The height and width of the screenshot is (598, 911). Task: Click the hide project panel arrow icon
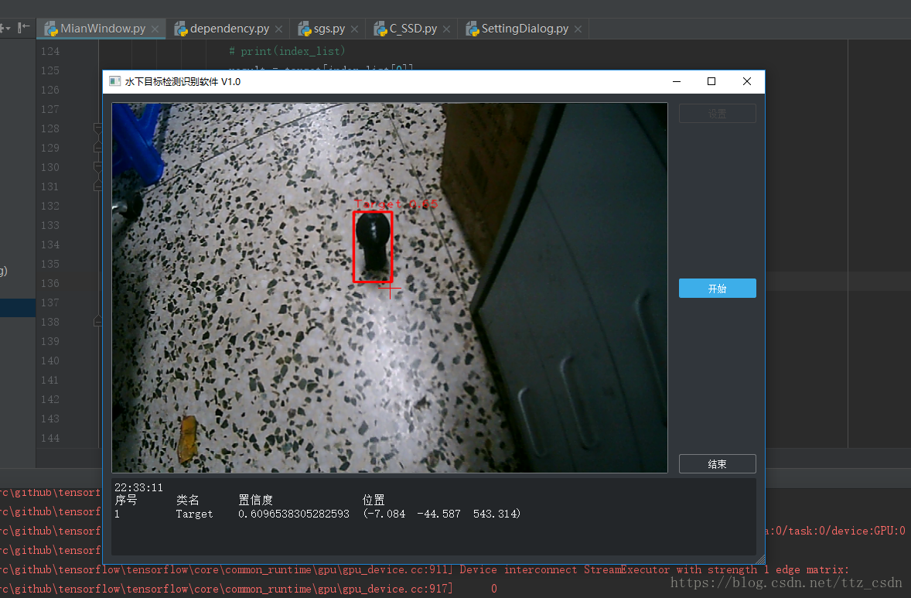24,28
